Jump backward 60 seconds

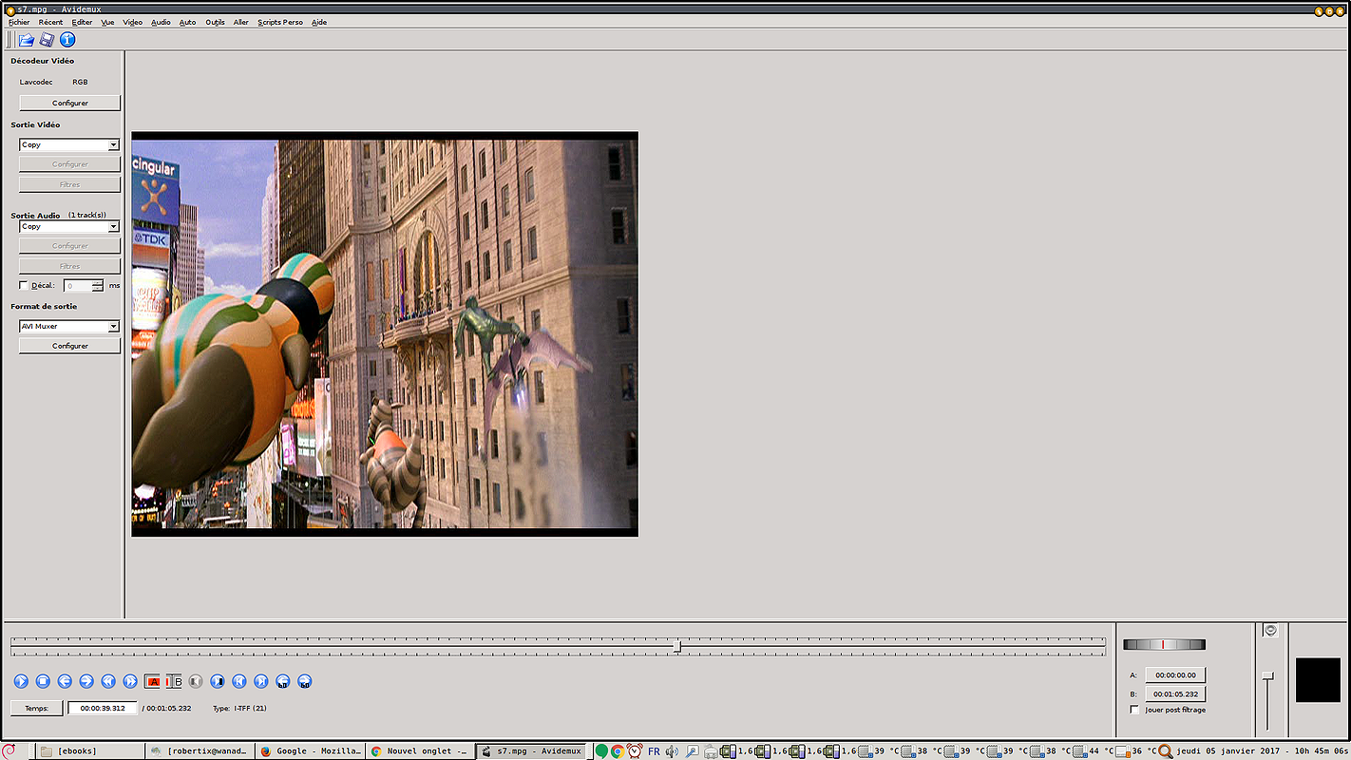click(x=283, y=681)
